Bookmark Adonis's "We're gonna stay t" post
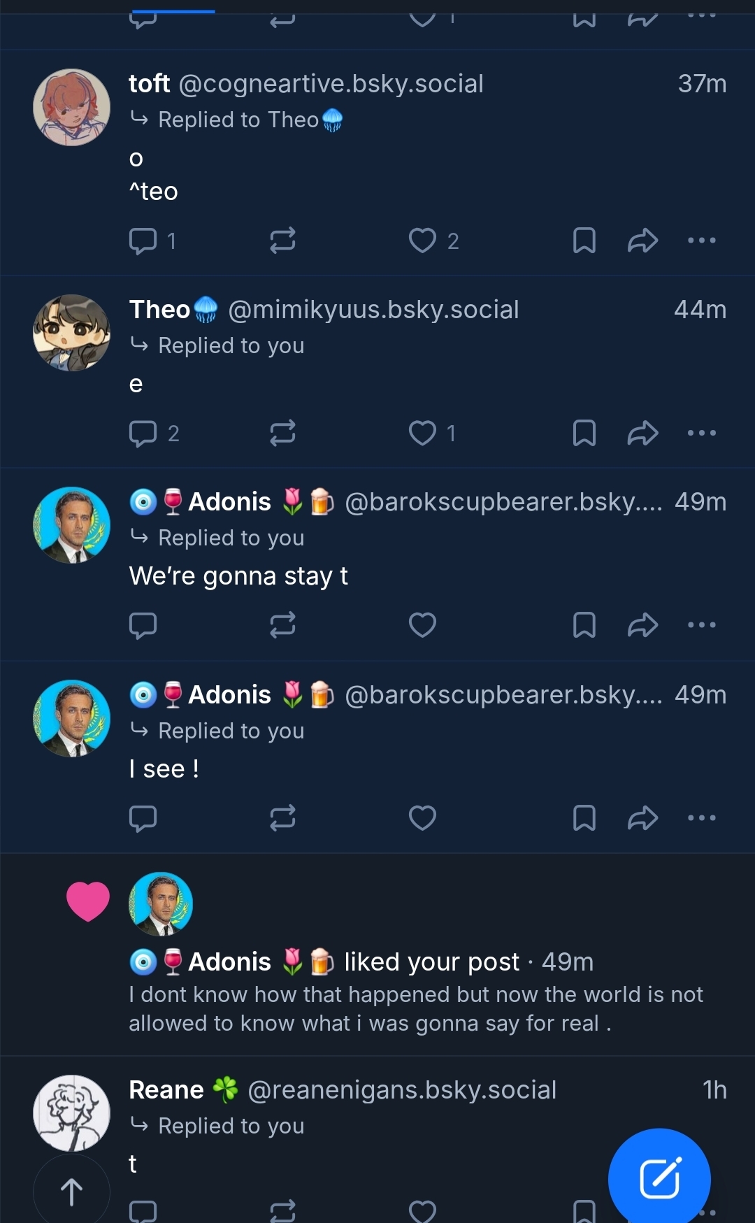 point(584,625)
